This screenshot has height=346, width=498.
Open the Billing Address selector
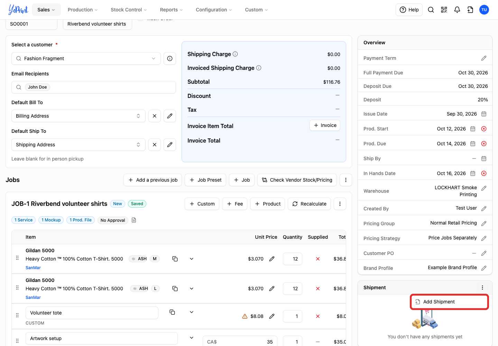click(79, 116)
